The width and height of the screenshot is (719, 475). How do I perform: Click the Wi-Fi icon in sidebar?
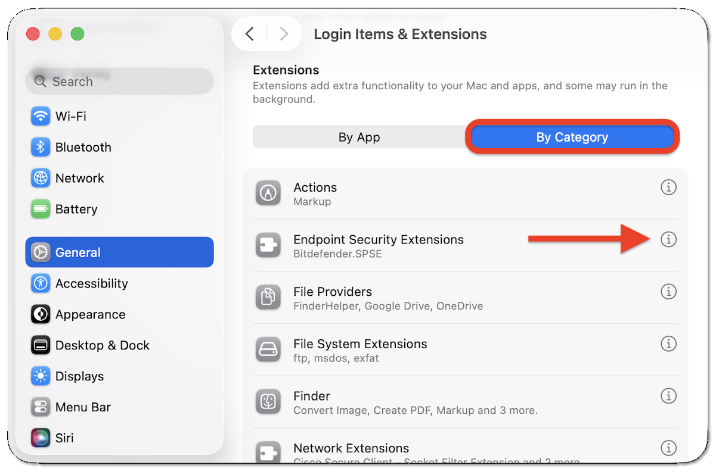click(41, 116)
